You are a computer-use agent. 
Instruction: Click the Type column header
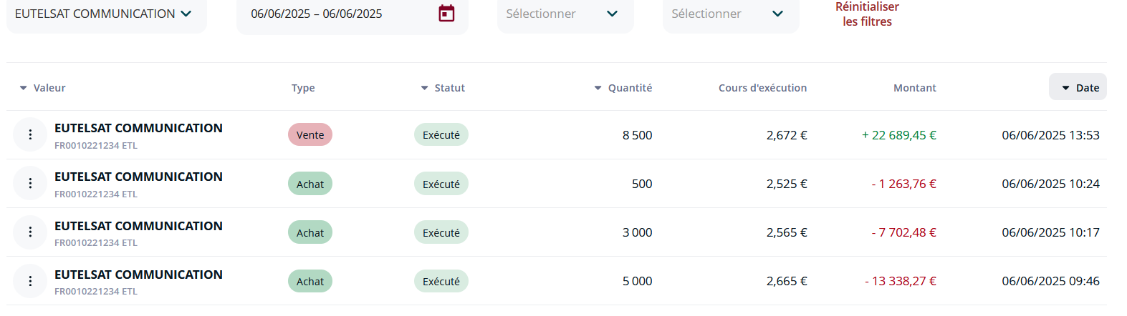pos(303,88)
